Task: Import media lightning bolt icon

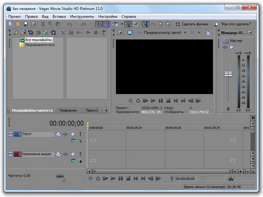Action: [x=16, y=32]
